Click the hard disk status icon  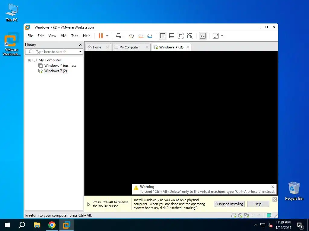pyautogui.click(x=234, y=215)
